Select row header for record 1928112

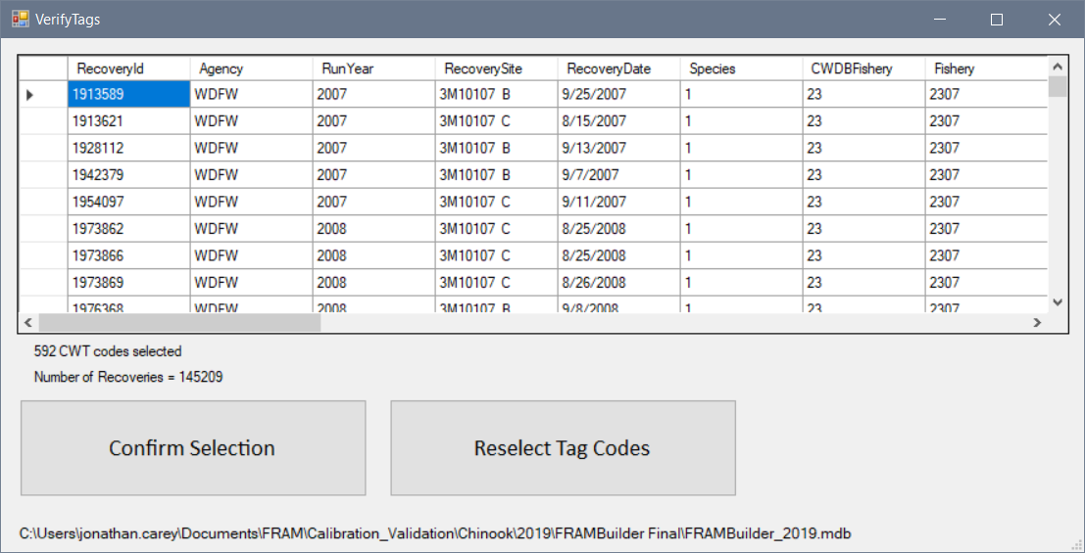43,149
